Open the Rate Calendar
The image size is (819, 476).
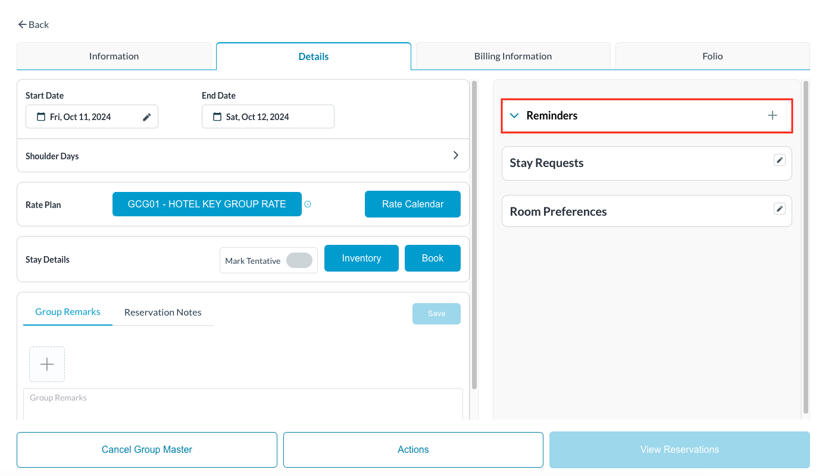[x=412, y=204]
